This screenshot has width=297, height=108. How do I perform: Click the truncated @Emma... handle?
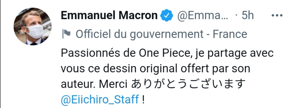(x=203, y=15)
